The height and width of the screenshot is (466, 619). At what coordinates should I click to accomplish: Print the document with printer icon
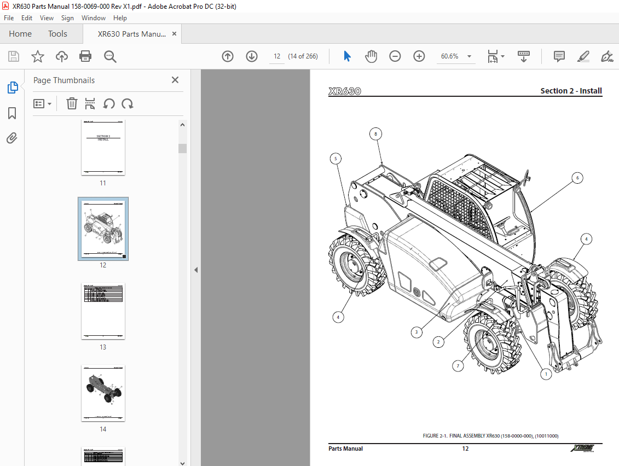[85, 56]
